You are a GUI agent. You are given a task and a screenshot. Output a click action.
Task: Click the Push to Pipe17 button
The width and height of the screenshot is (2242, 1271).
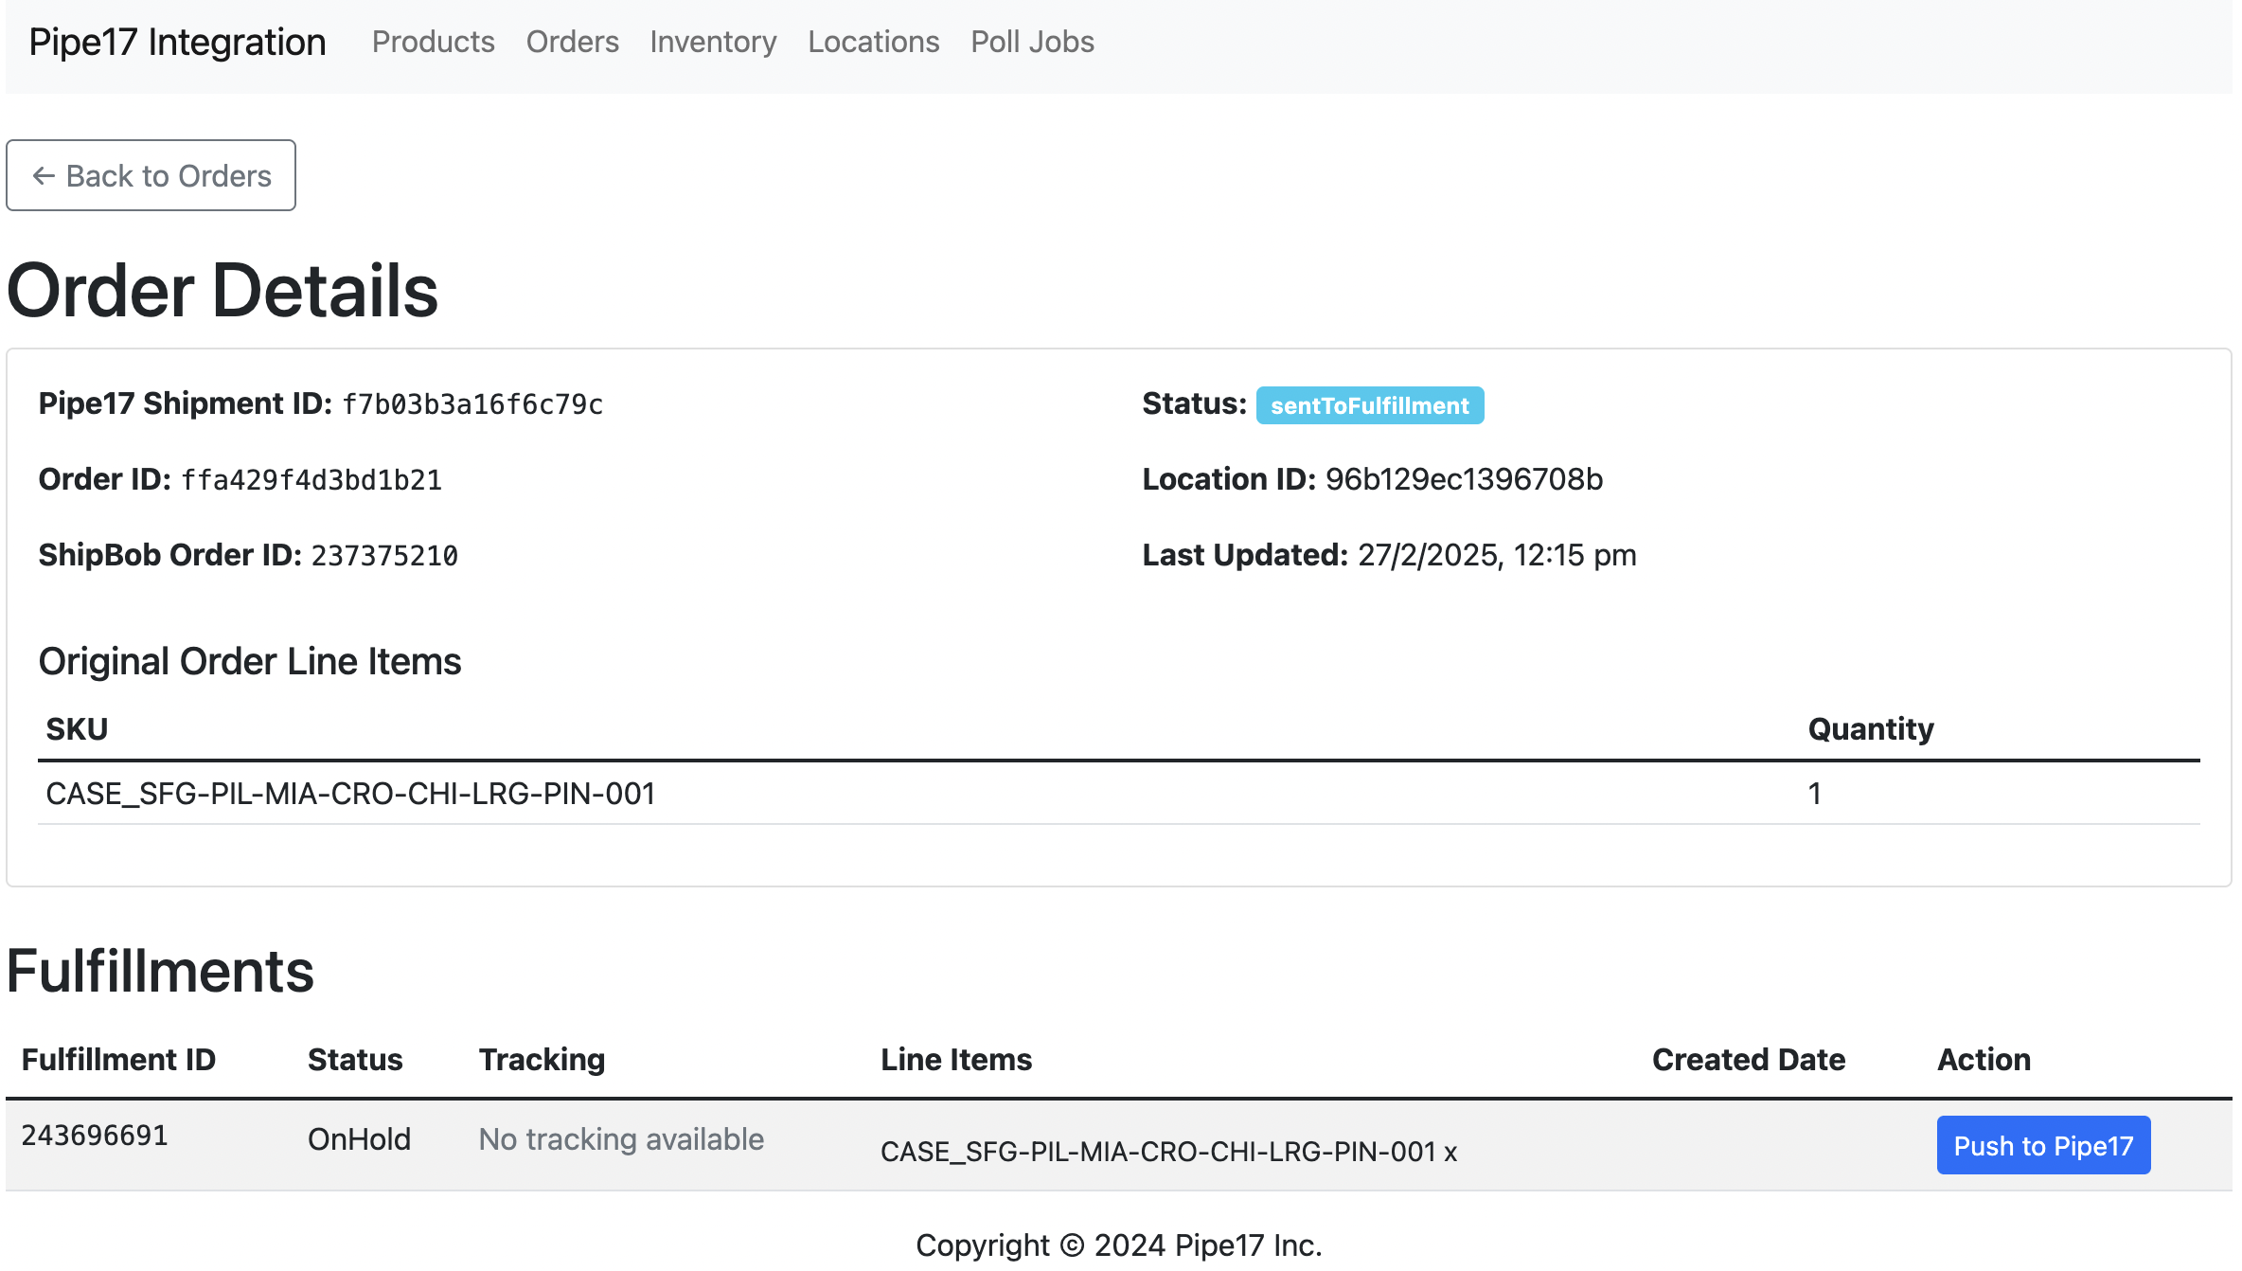pos(2043,1145)
